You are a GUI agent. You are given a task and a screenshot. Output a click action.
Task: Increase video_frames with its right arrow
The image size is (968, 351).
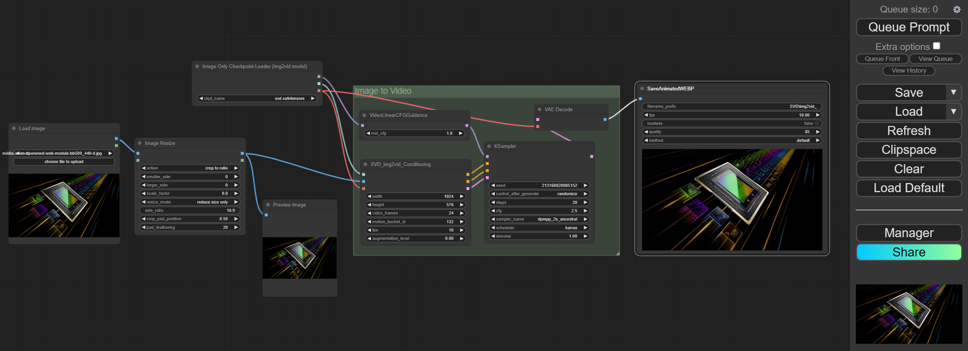[461, 213]
